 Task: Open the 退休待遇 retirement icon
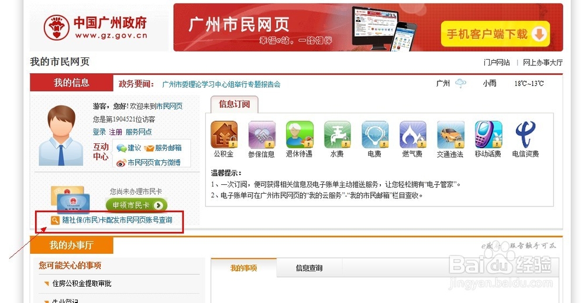pyautogui.click(x=300, y=135)
